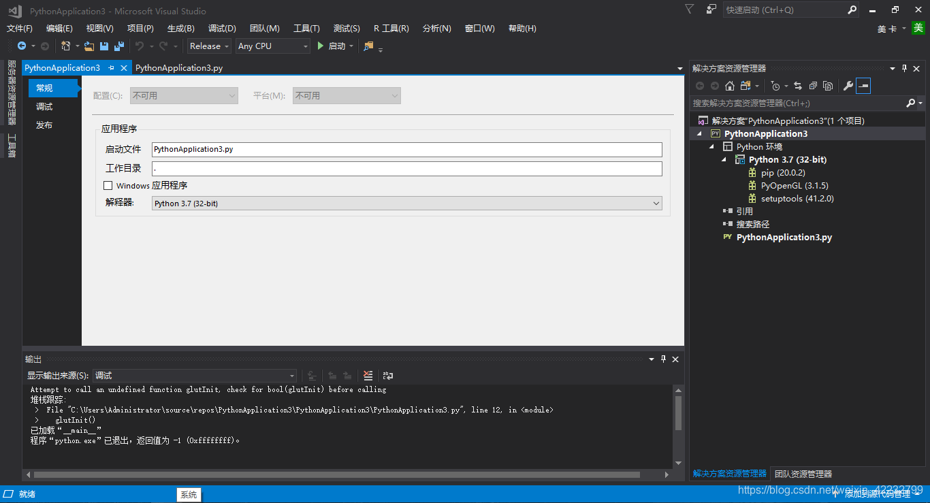Select pip (20.0.2) package in tree
Image resolution: width=930 pixels, height=503 pixels.
pyautogui.click(x=783, y=173)
